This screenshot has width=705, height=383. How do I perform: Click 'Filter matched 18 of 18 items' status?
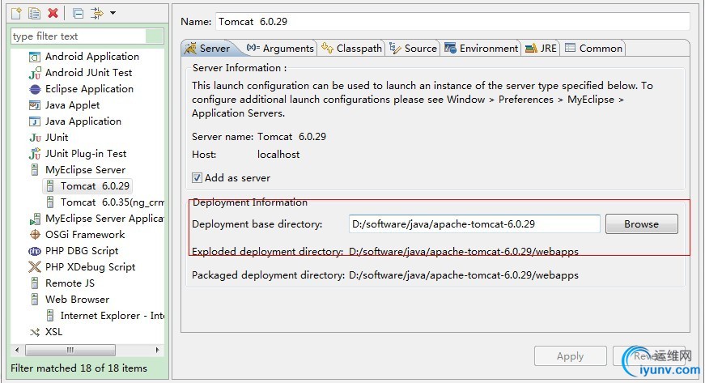[x=79, y=368]
